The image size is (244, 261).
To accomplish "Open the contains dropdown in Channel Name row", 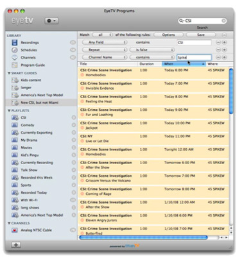I will click(x=152, y=57).
